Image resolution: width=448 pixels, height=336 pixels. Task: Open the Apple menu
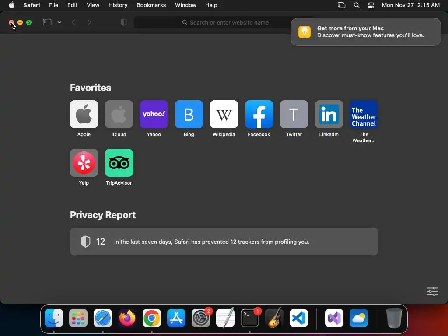11,5
